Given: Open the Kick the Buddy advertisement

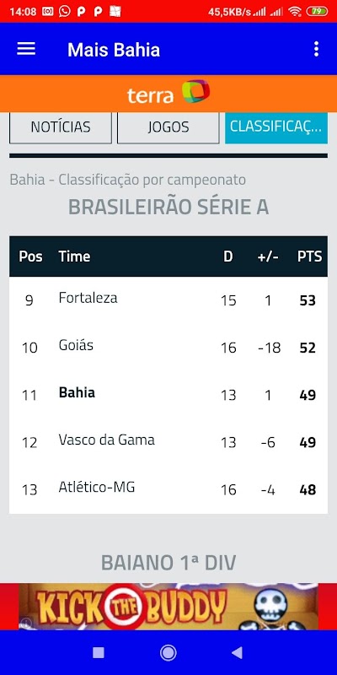Looking at the screenshot, I should 168,607.
